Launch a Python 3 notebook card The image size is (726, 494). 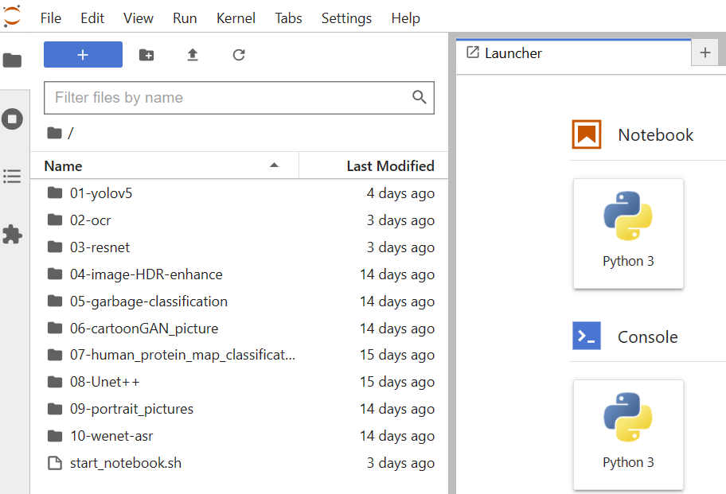click(x=628, y=234)
